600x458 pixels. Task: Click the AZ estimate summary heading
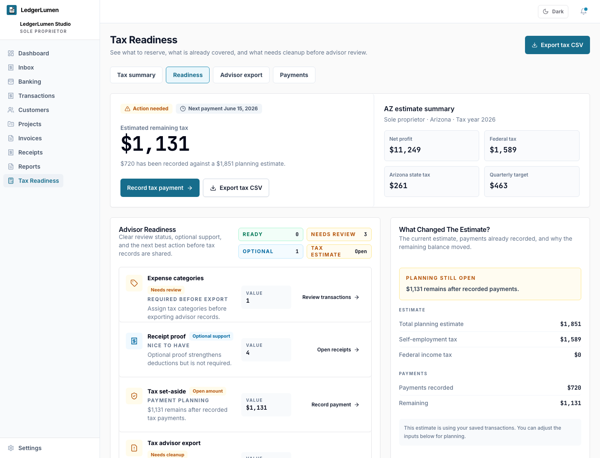[x=419, y=109]
